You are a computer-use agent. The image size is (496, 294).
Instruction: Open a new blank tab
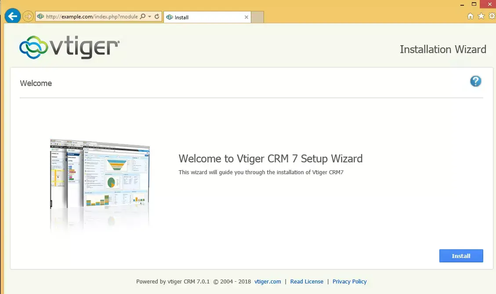pos(257,17)
